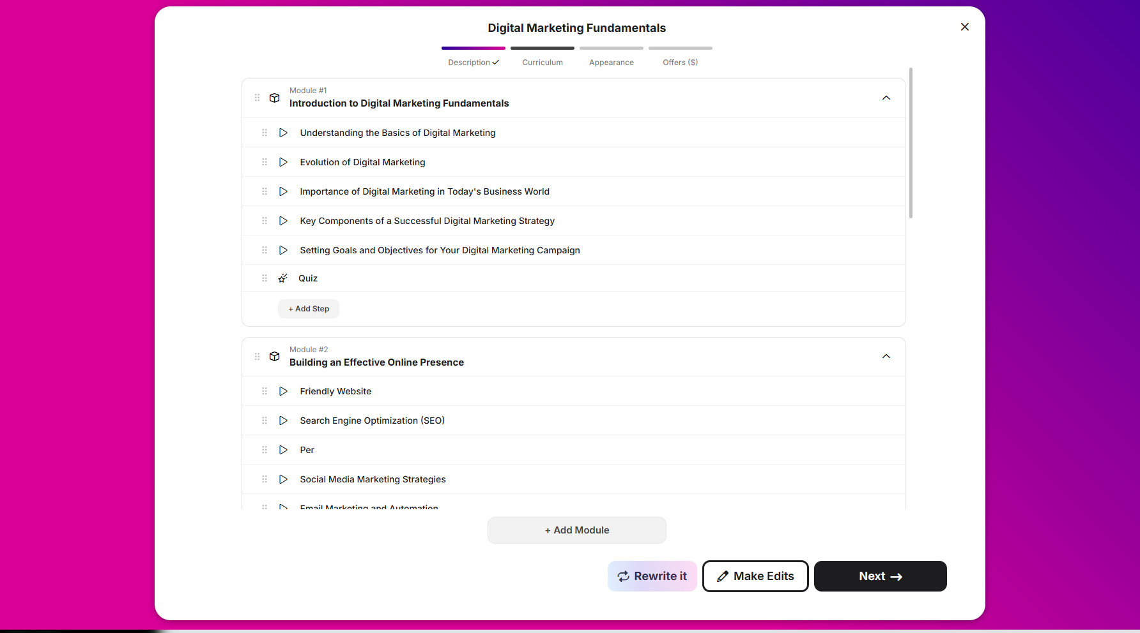Image resolution: width=1140 pixels, height=633 pixels.
Task: Click the Quiz star icon
Action: (x=283, y=278)
